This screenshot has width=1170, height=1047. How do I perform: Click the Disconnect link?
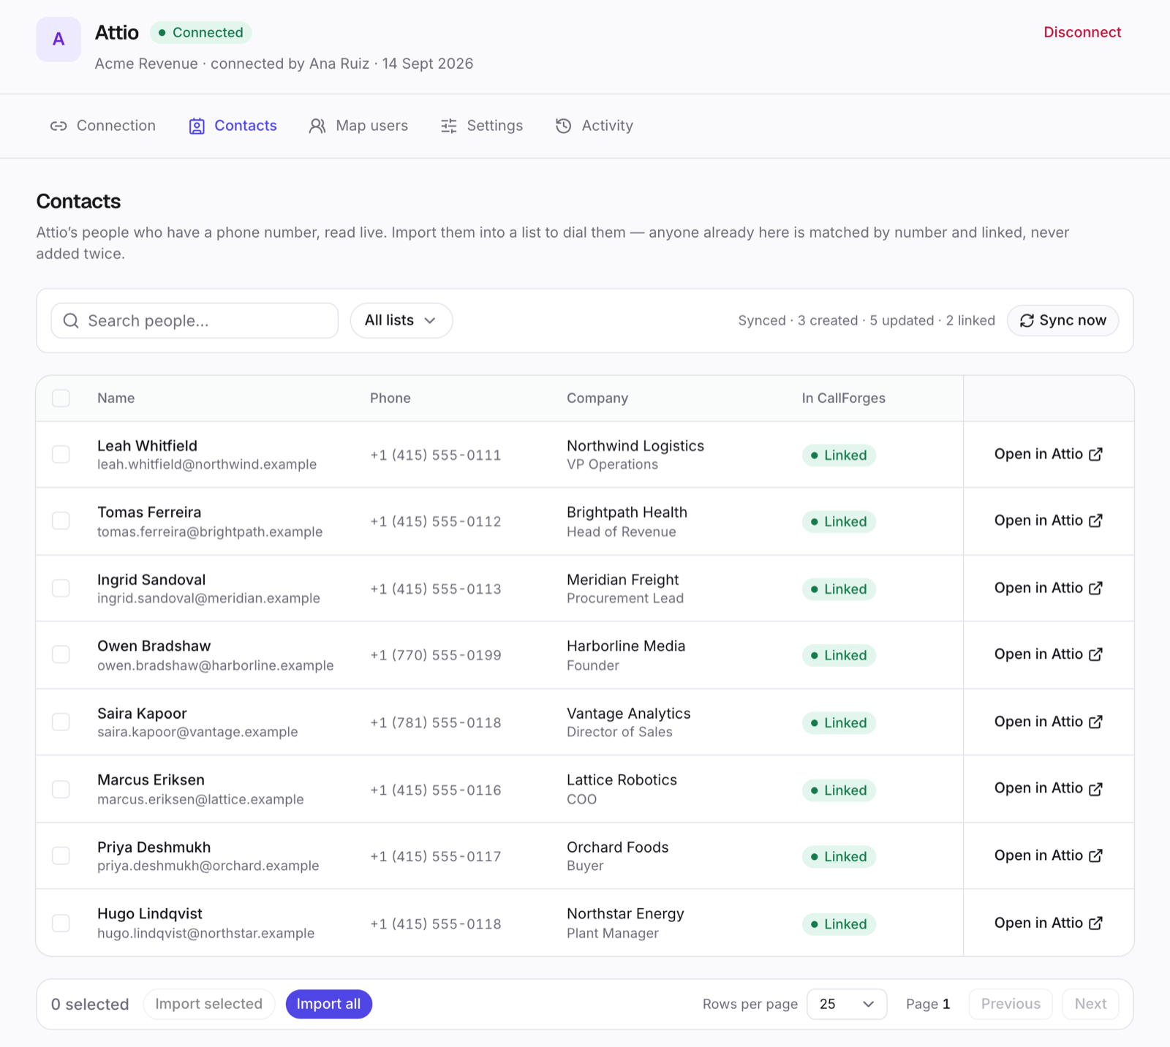pos(1082,32)
